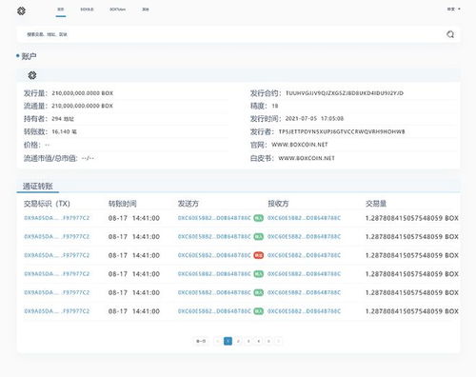The height and width of the screenshot is (377, 476).
Task: Open the second navigation tab in header
Action: point(87,10)
